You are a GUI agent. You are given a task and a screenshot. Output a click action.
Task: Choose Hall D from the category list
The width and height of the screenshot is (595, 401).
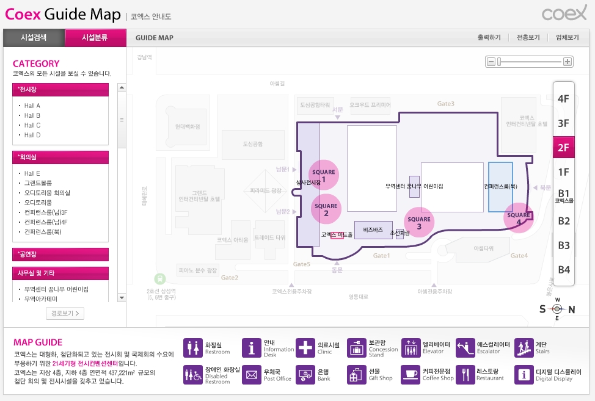[x=32, y=135]
